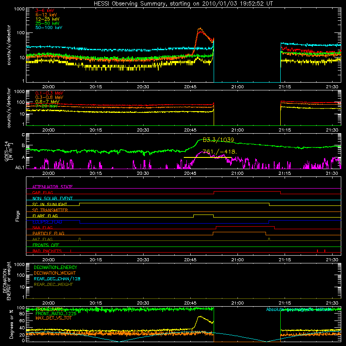Viewport: 346px width, 346px height.
Task: Click the raised FLARE_FLAG step segment
Action: (203, 215)
